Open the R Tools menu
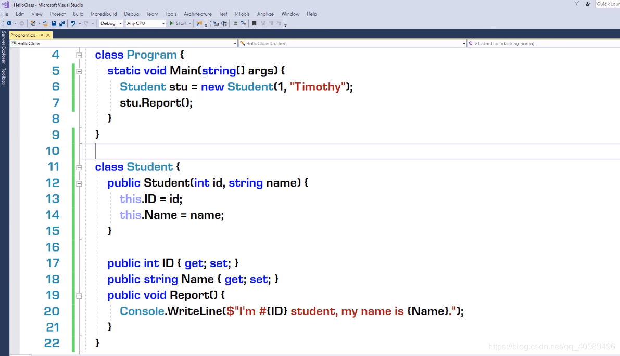Image resolution: width=620 pixels, height=356 pixels. click(243, 14)
